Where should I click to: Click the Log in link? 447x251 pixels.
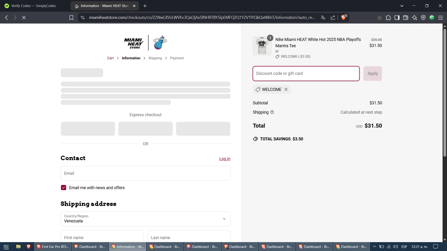pos(225,159)
